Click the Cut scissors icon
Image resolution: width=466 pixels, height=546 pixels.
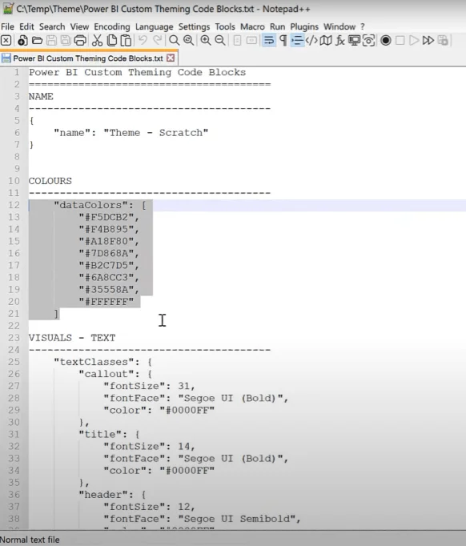97,40
